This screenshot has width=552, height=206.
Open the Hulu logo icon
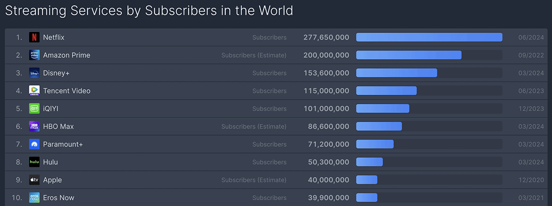point(34,162)
